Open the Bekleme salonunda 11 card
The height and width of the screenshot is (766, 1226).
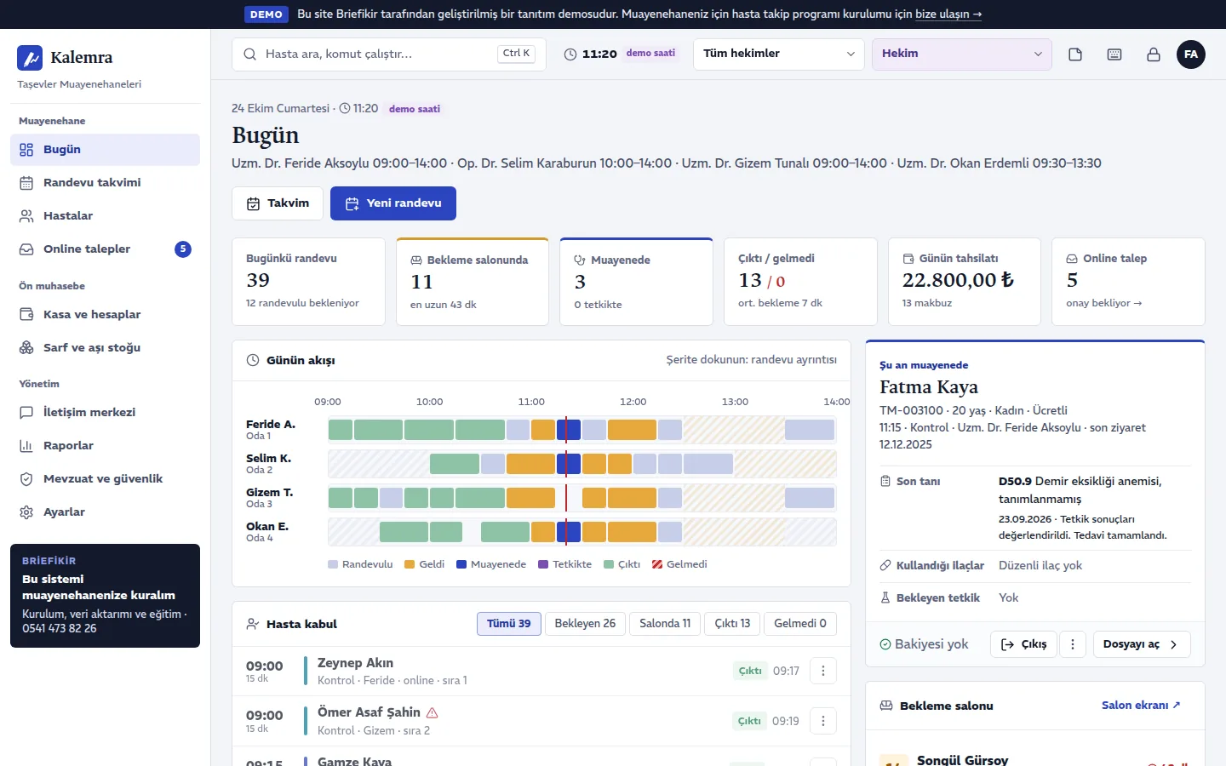tap(473, 282)
